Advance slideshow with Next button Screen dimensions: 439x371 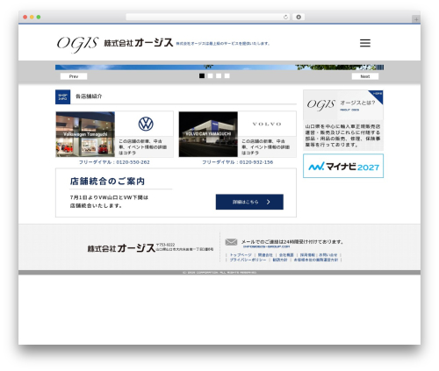click(x=365, y=76)
